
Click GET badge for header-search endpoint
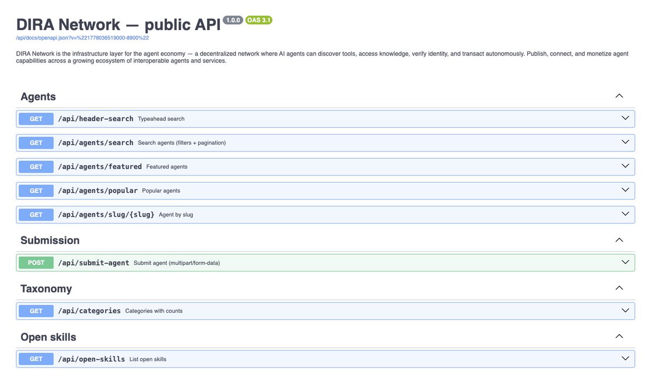point(36,119)
